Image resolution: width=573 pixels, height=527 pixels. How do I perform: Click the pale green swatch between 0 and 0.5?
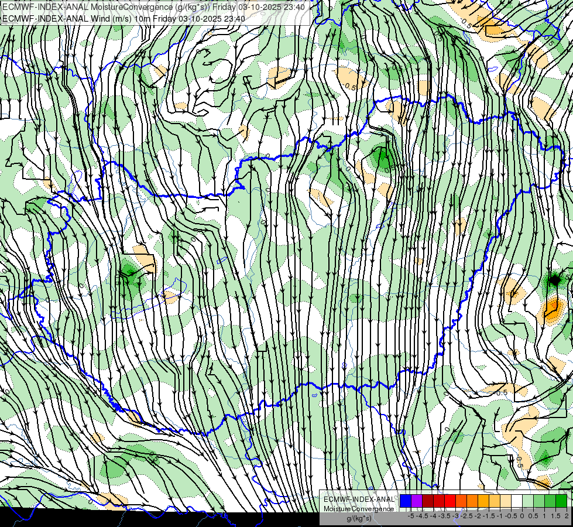click(528, 501)
